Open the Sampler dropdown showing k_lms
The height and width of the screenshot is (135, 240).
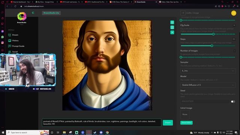pos(208,71)
